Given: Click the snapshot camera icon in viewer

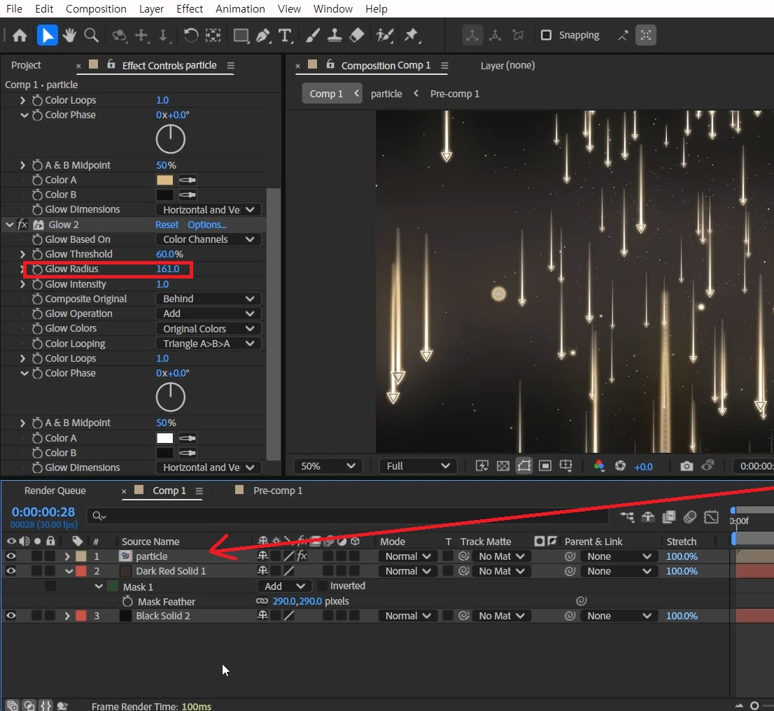Looking at the screenshot, I should click(686, 466).
